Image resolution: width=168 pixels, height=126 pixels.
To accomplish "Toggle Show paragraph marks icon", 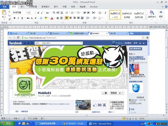I will coord(106,13).
